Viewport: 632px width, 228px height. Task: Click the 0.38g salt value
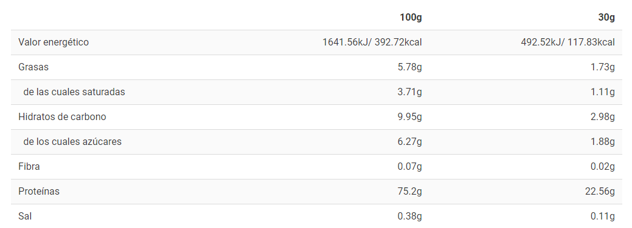coord(410,216)
